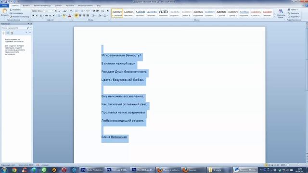Open the Change Case (Aa) dropdown

(x=65, y=11)
